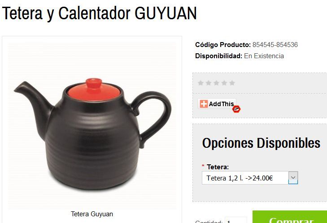327x223 pixels.
Task: Click the AddThis share button text
Action: coord(221,104)
